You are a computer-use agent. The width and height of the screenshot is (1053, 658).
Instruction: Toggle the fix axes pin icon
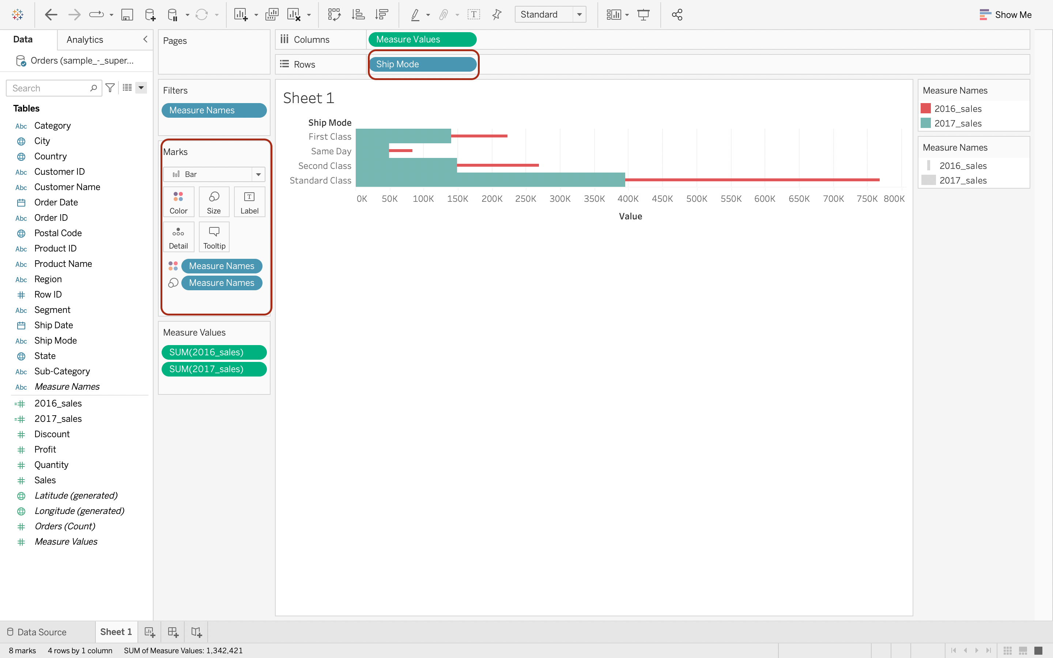point(497,15)
